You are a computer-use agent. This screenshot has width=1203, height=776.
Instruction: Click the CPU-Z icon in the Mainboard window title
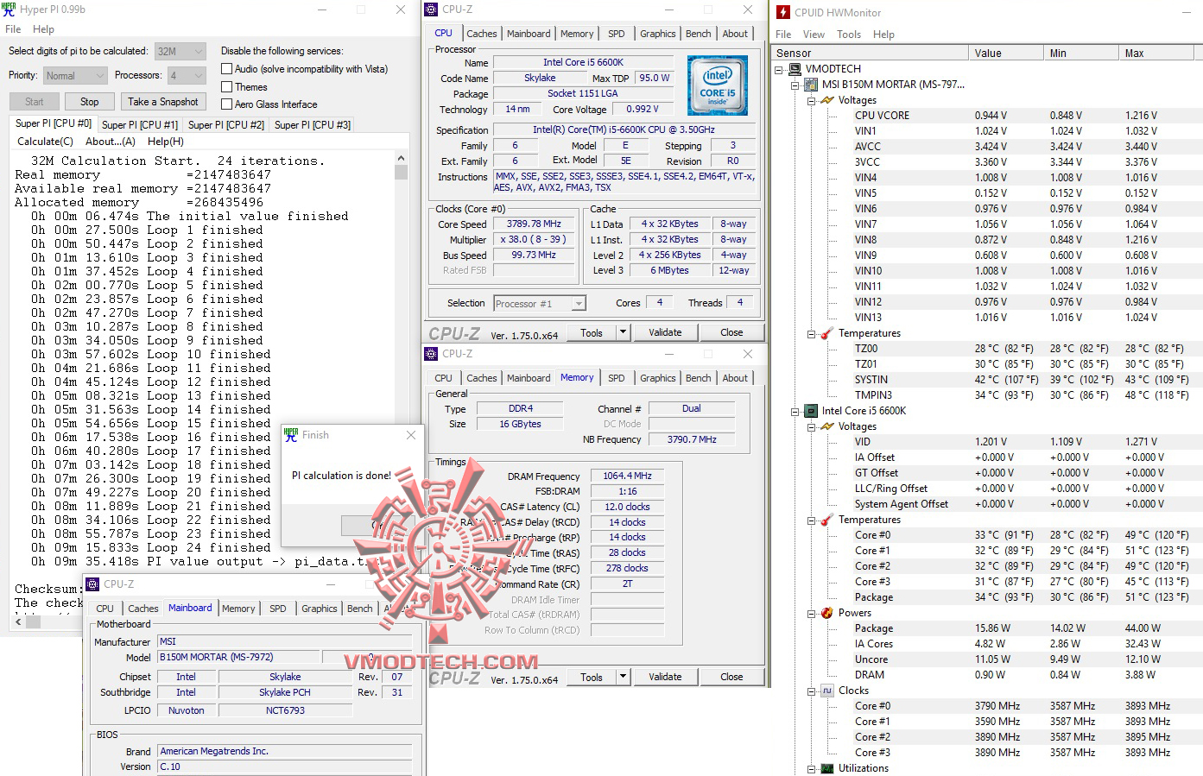click(x=93, y=584)
